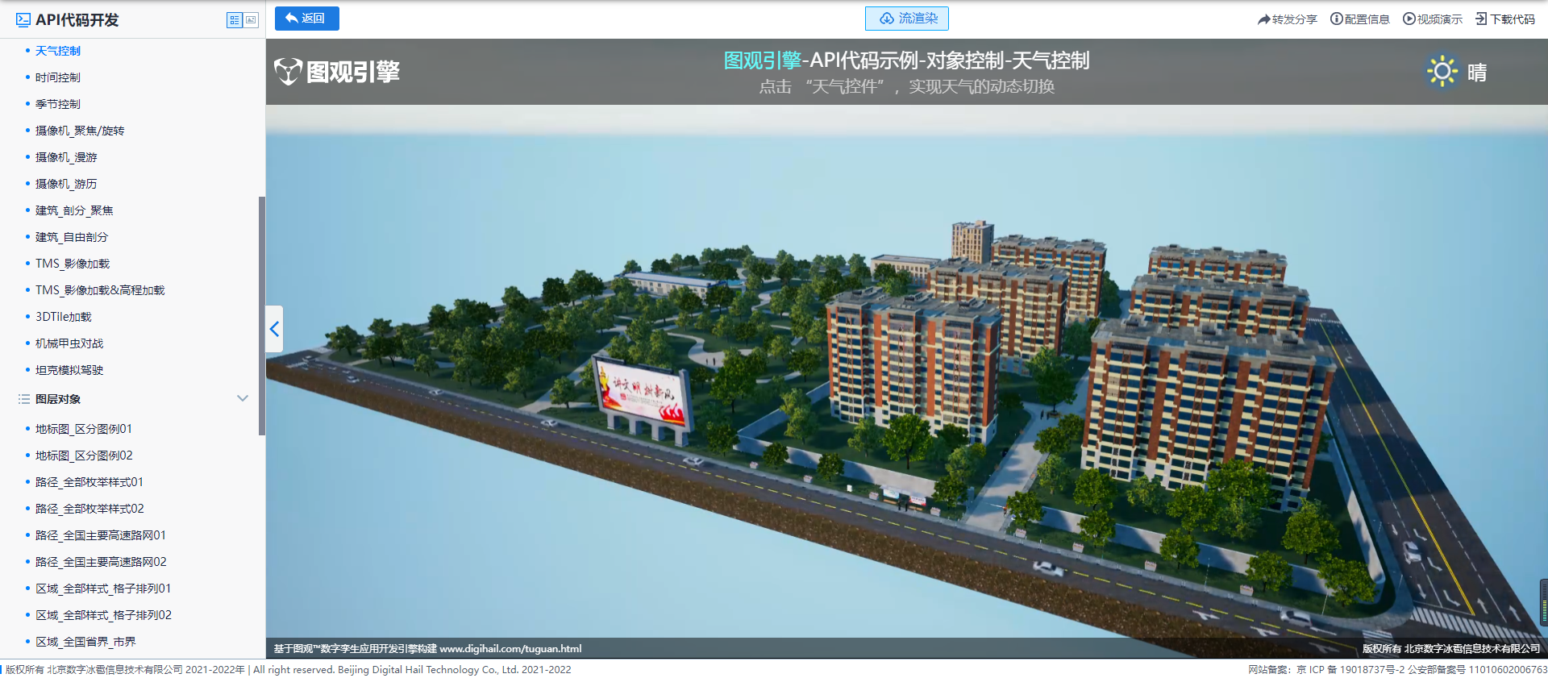
Task: Open 摄像机_游历 example
Action: click(x=66, y=184)
